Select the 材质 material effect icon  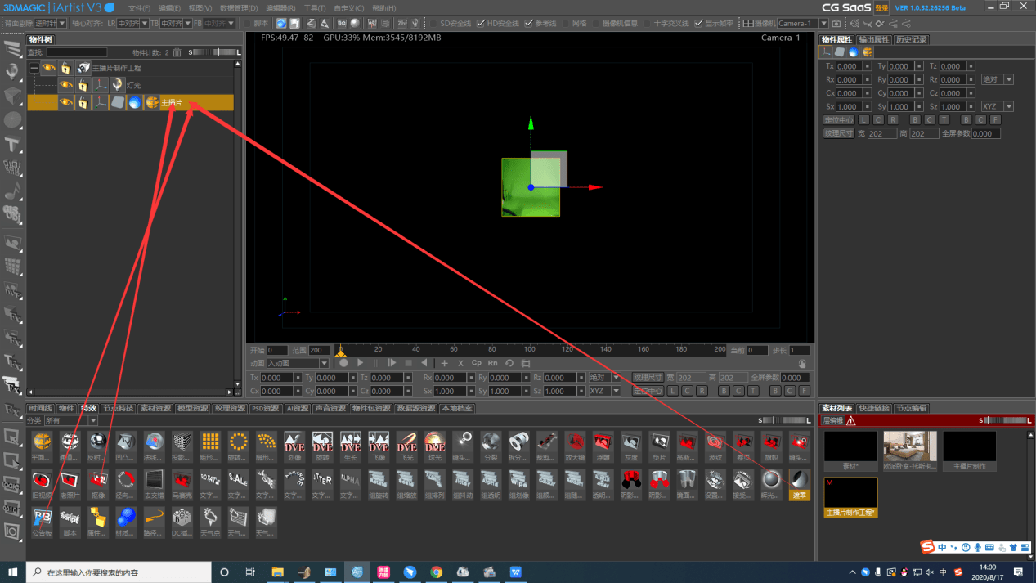(125, 518)
